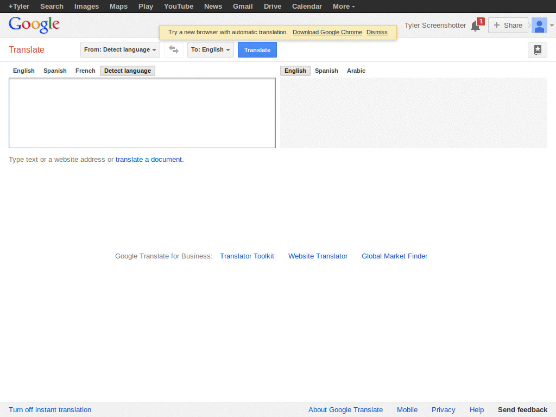556x417 pixels.
Task: Open About Google Translate link
Action: click(x=346, y=409)
